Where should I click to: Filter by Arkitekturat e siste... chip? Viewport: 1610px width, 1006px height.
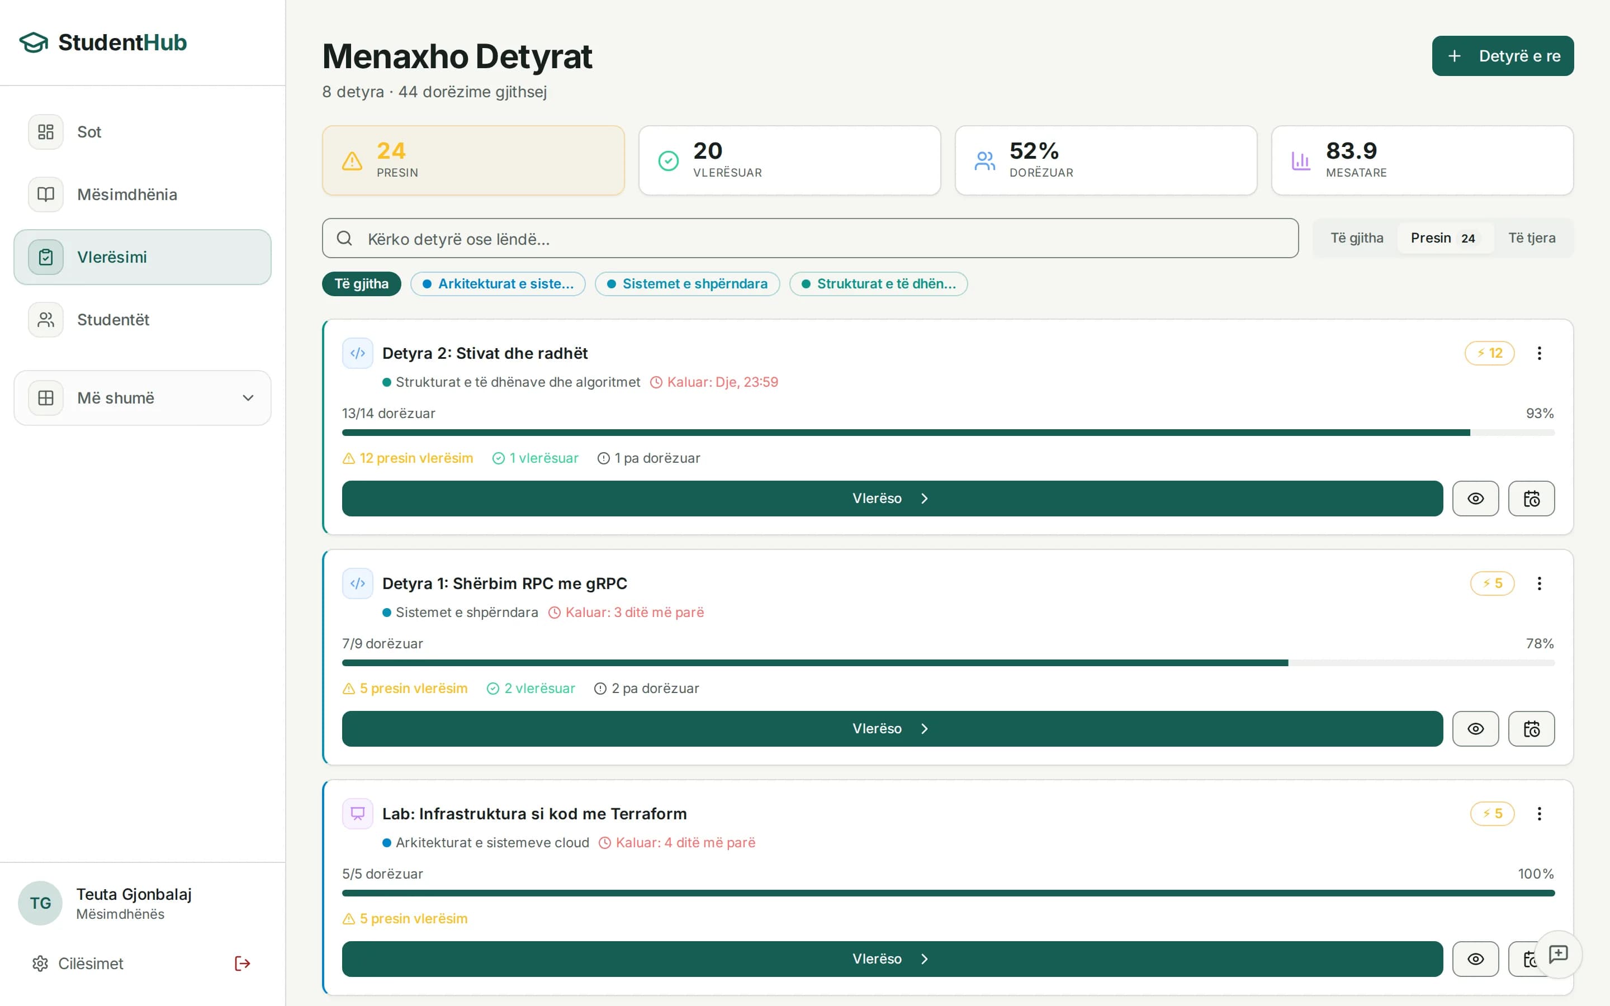(x=498, y=283)
